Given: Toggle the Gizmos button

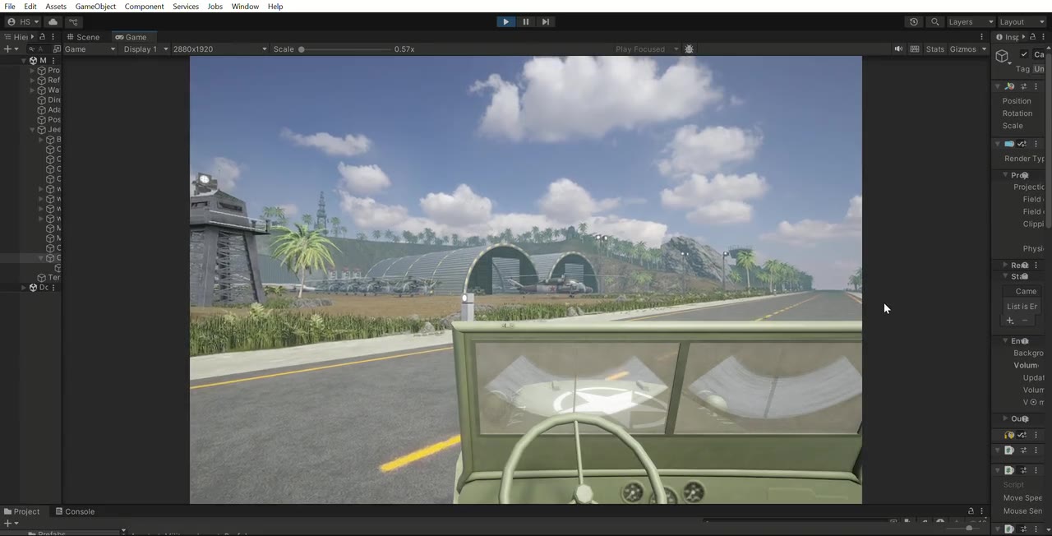Looking at the screenshot, I should click(963, 49).
